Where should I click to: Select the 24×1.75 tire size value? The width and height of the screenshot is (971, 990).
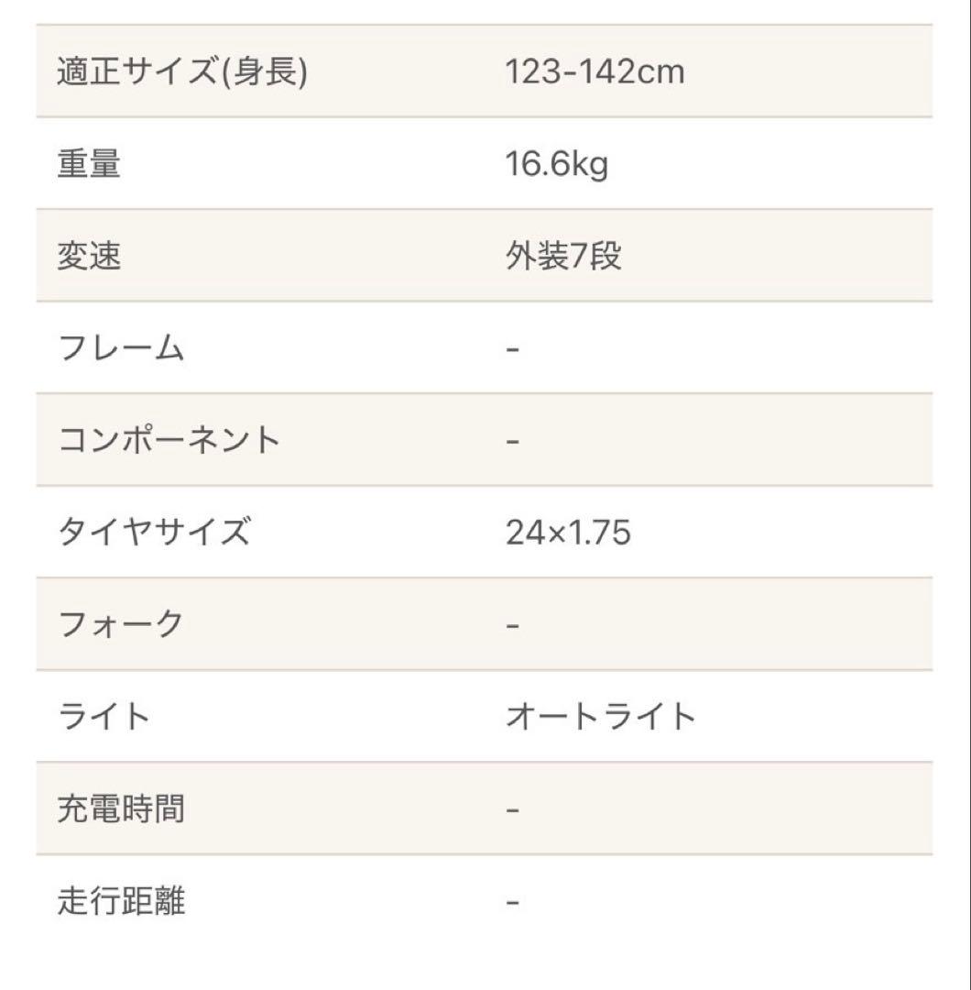pos(568,533)
